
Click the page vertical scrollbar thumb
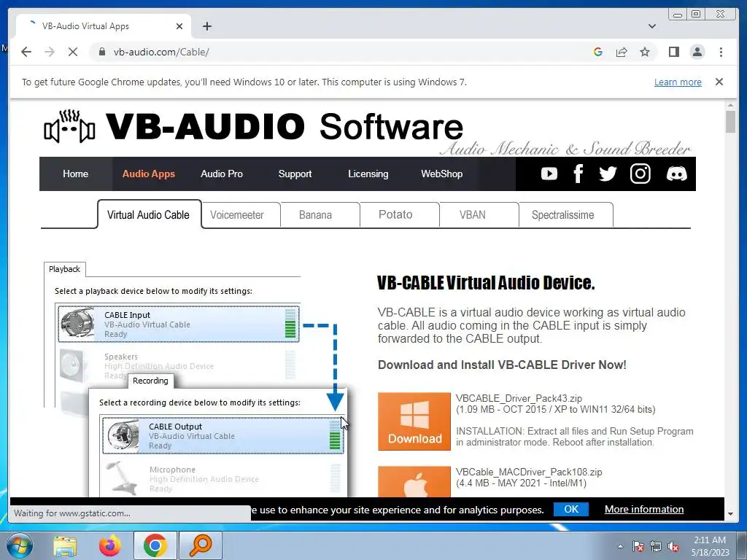tap(731, 122)
